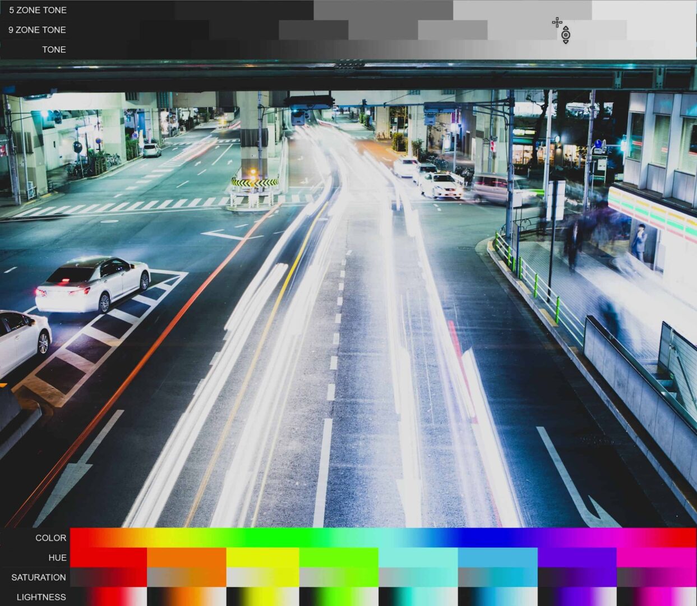
Task: Pick the aqua LIGHTNESS gradient
Action: [418, 596]
